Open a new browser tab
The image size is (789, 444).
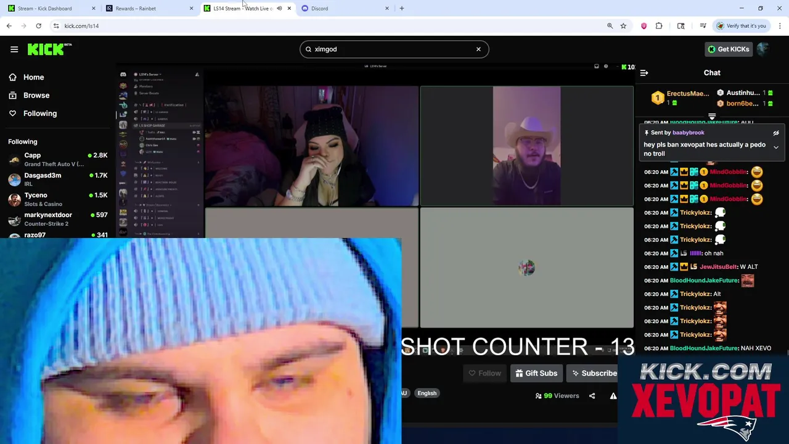[402, 9]
